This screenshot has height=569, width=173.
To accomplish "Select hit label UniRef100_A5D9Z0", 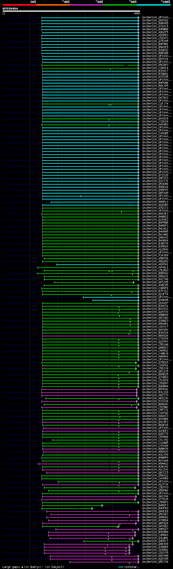I will [155, 452].
